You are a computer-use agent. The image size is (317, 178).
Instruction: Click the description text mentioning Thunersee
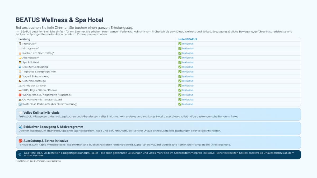[119, 131]
